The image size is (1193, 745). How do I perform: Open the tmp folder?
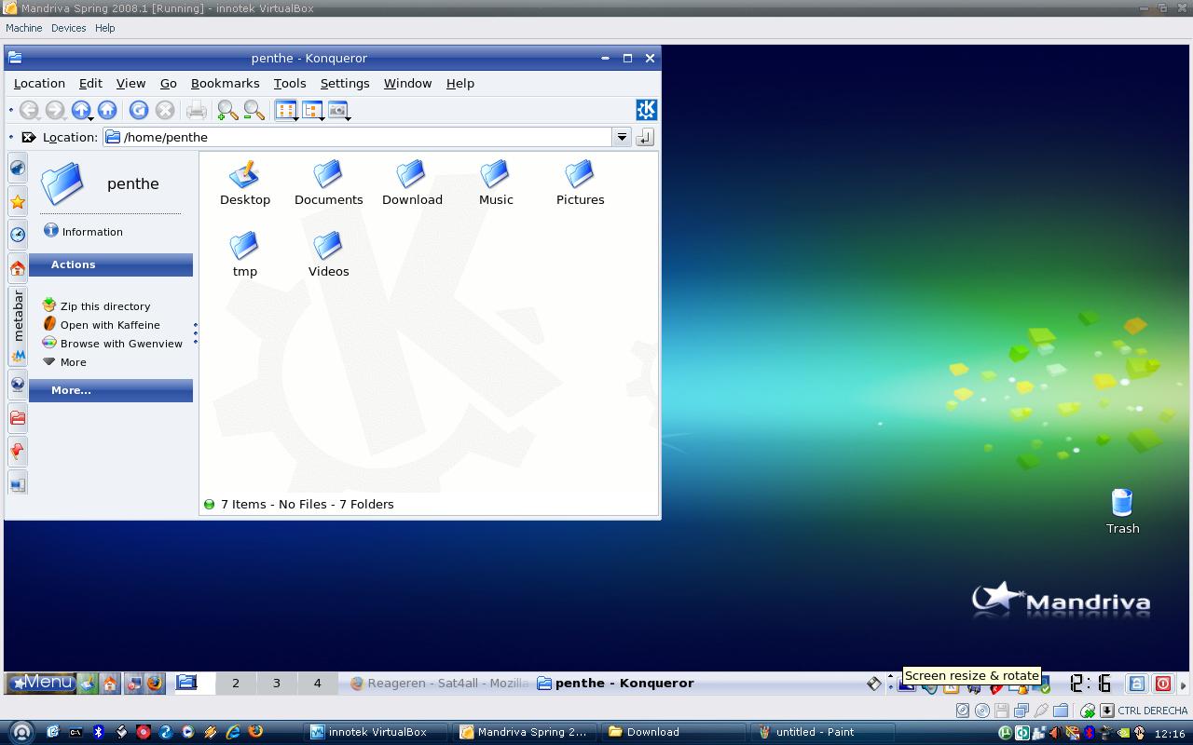244,254
